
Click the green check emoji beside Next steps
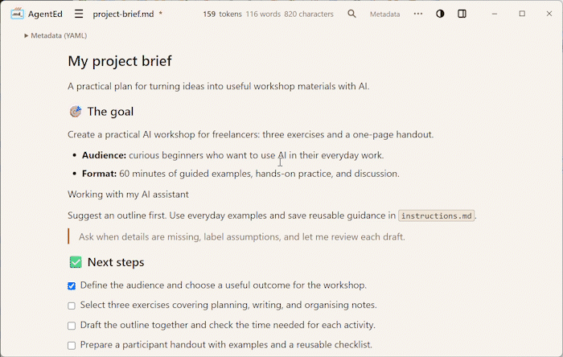tap(76, 262)
